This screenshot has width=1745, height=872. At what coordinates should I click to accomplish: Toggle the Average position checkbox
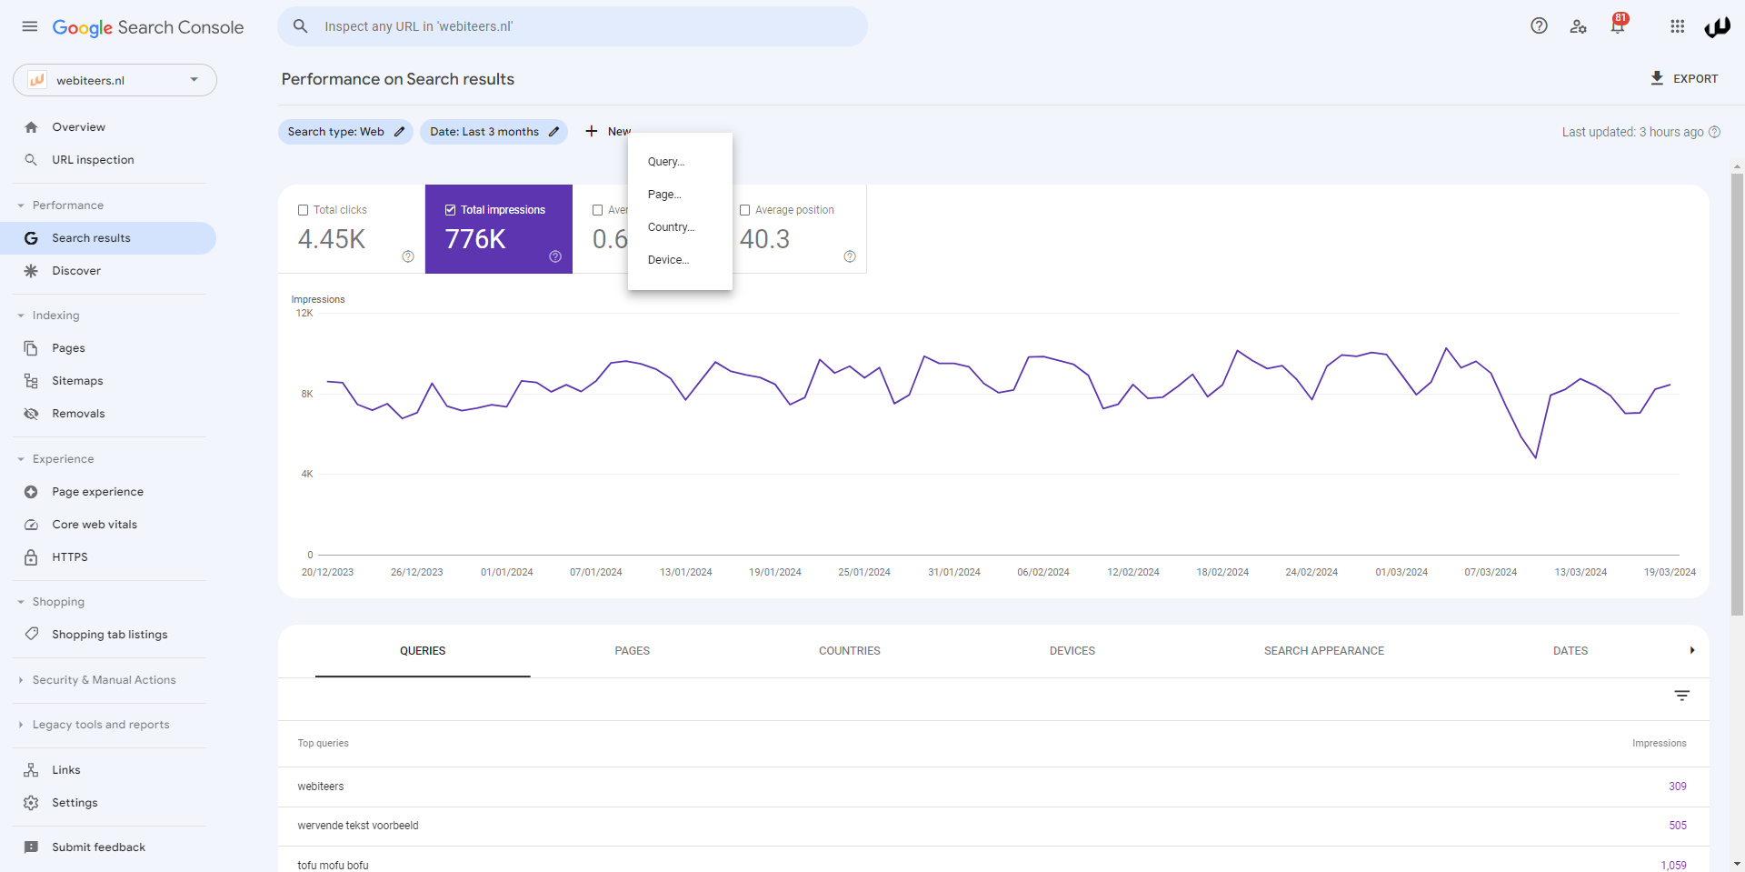pos(744,210)
